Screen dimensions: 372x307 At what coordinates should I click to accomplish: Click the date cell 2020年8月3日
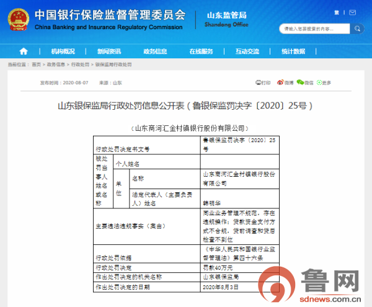(239, 287)
